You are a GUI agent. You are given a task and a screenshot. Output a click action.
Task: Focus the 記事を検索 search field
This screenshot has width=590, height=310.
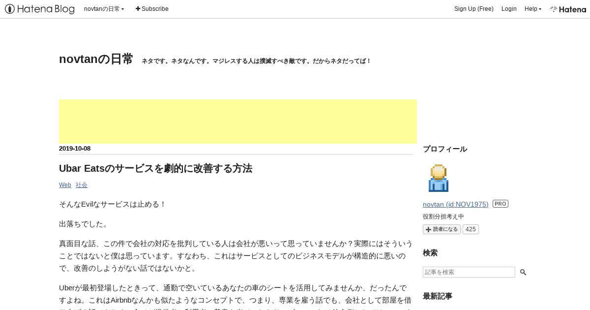(x=469, y=272)
